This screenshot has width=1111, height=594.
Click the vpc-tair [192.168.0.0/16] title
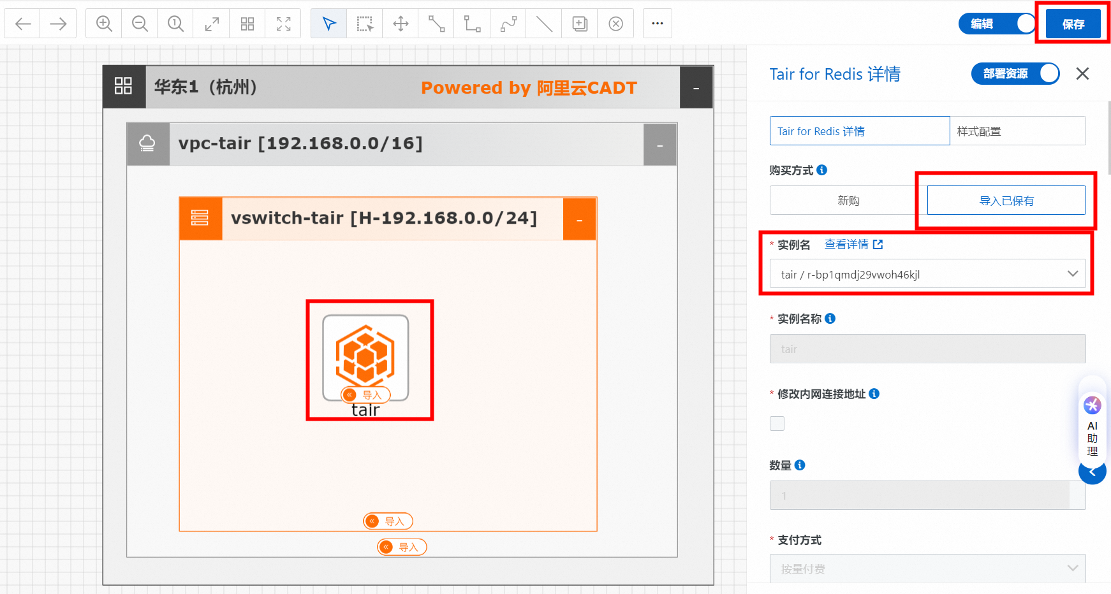(x=300, y=143)
